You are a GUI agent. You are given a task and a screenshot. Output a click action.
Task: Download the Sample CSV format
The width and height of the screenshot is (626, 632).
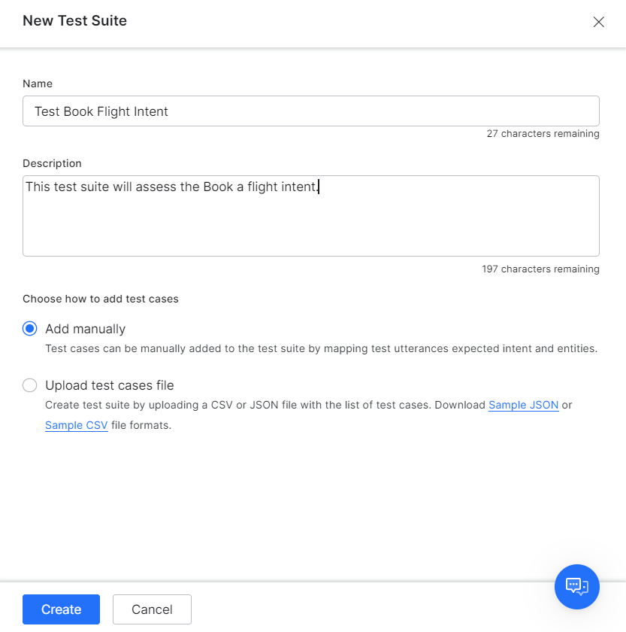coord(76,425)
